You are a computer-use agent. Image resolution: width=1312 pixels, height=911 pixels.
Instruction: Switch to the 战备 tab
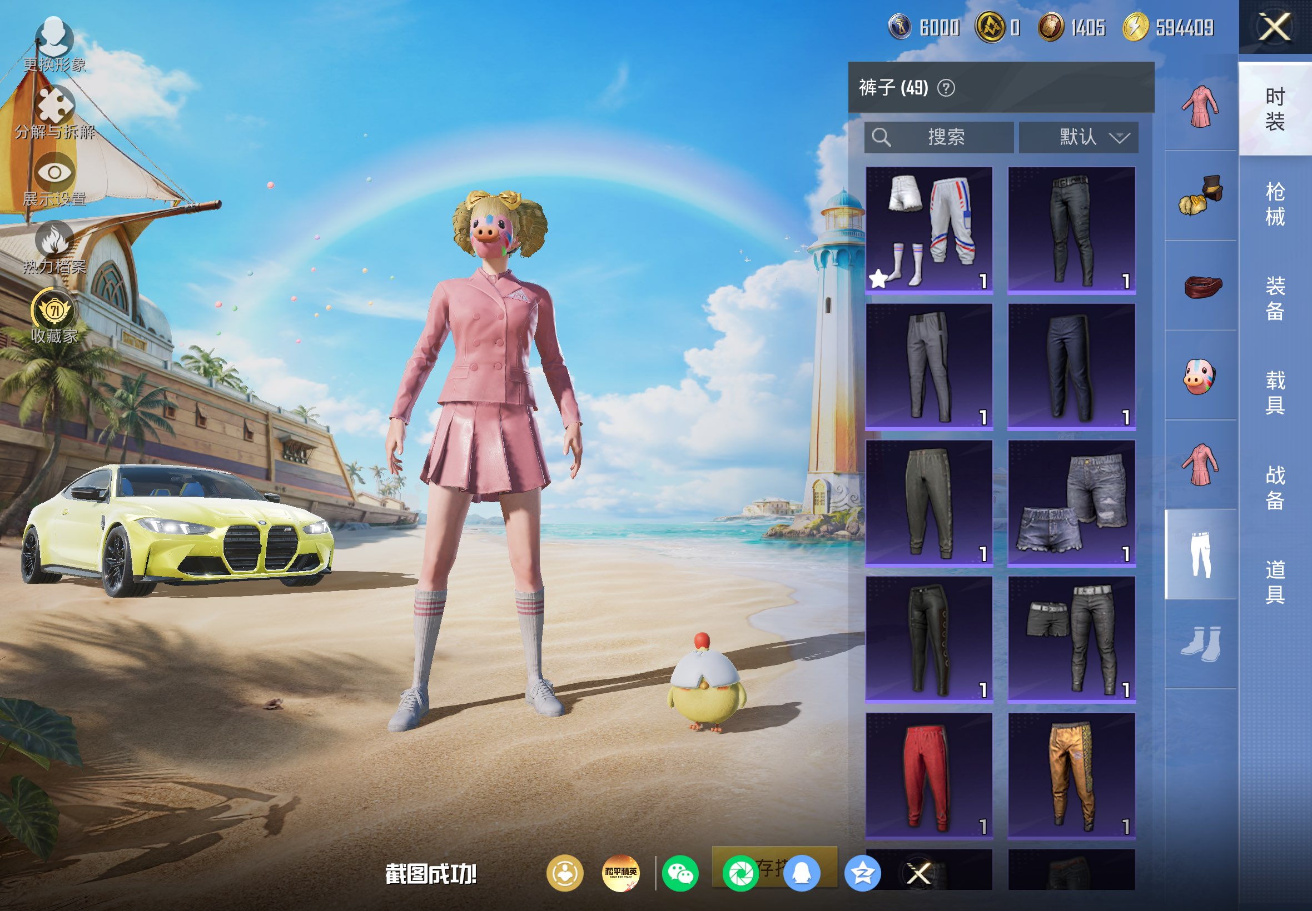coord(1275,488)
